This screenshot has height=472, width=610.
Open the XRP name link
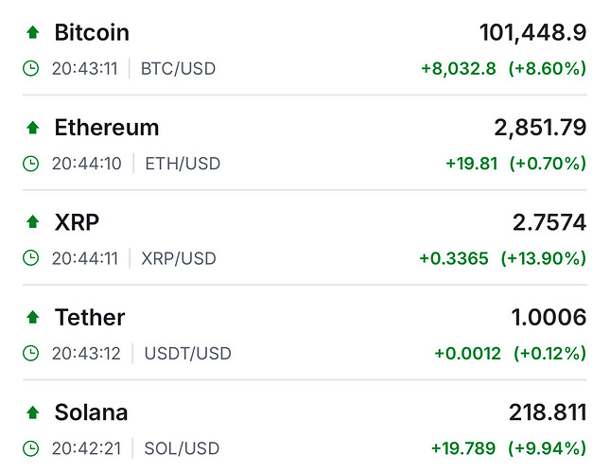(x=77, y=222)
